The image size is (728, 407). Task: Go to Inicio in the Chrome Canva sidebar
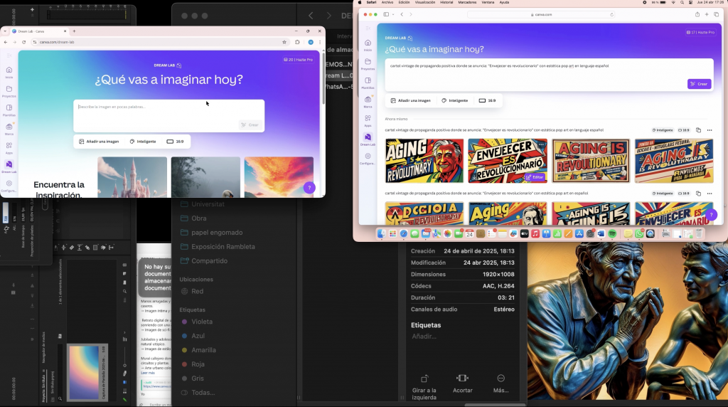tap(9, 72)
